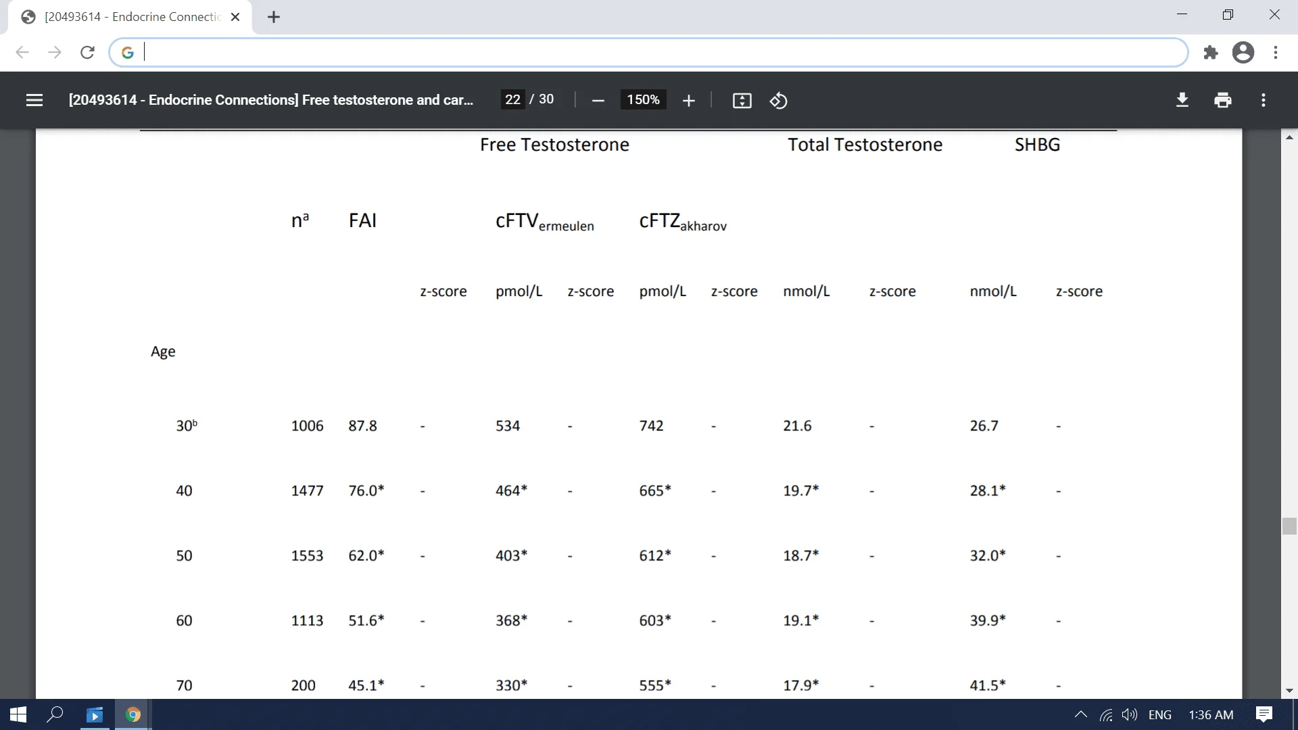The height and width of the screenshot is (730, 1298).
Task: Open the clock showing 1:36 AM
Action: click(x=1211, y=714)
